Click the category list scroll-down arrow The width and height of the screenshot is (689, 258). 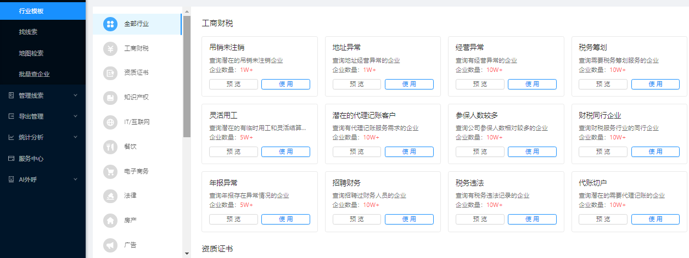tap(187, 254)
